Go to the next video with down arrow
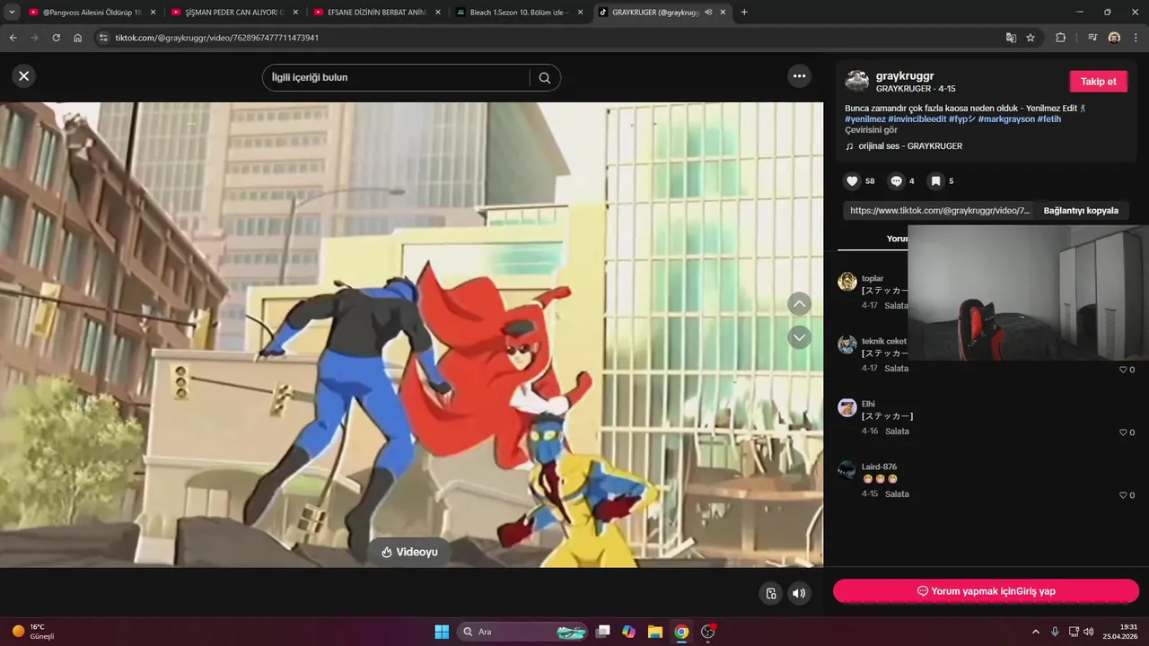The image size is (1149, 646). point(799,337)
